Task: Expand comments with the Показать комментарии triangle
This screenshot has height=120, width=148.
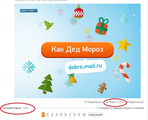Action: pyautogui.click(x=98, y=108)
